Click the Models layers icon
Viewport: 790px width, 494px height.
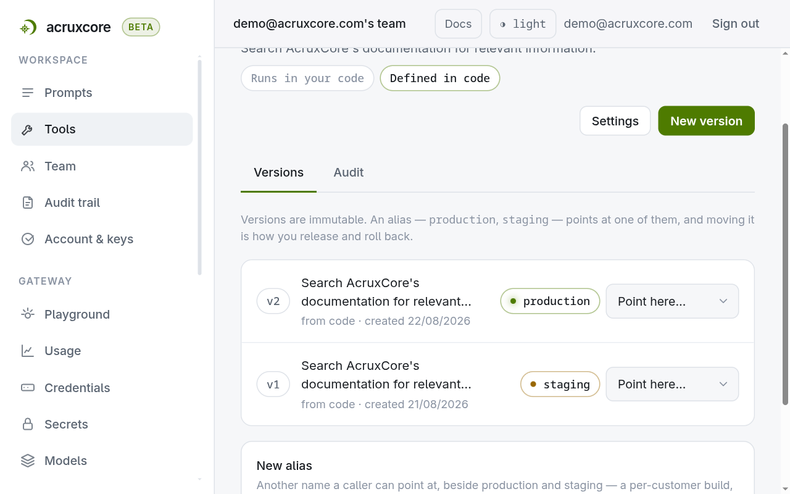pos(28,461)
